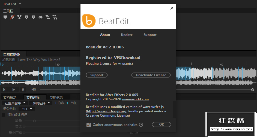Viewport: 257px width, 137px height.
Task: Click OK to close the About dialog
Action: 162,124
